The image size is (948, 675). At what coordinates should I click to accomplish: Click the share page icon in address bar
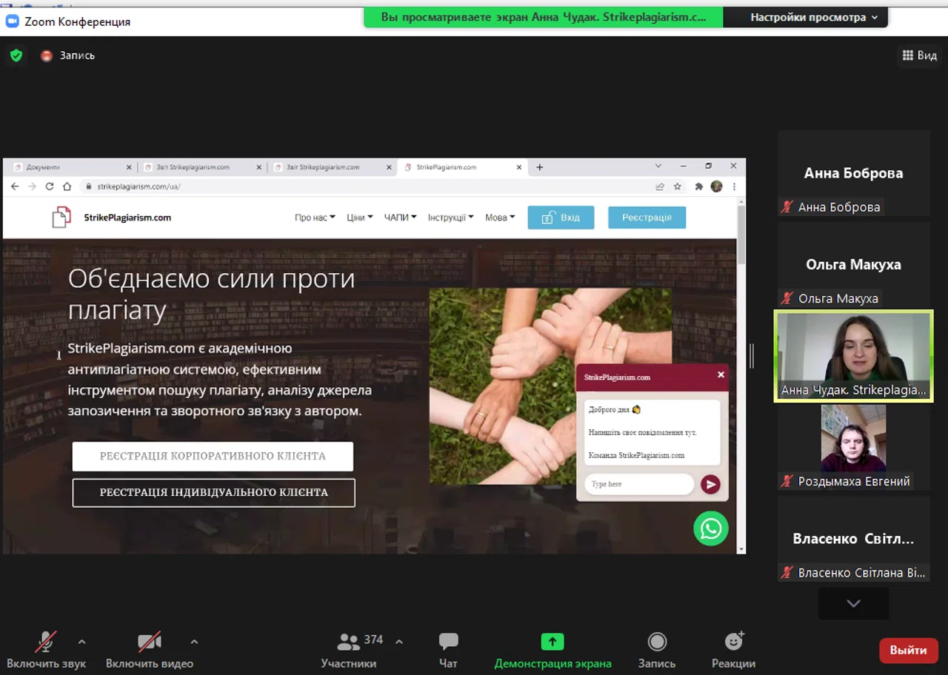click(660, 187)
